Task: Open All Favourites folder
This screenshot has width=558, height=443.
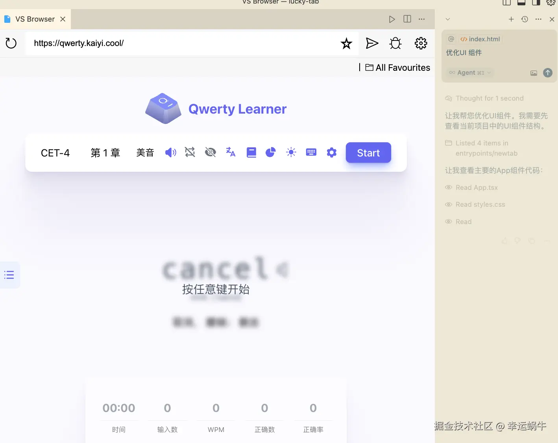Action: pyautogui.click(x=397, y=68)
